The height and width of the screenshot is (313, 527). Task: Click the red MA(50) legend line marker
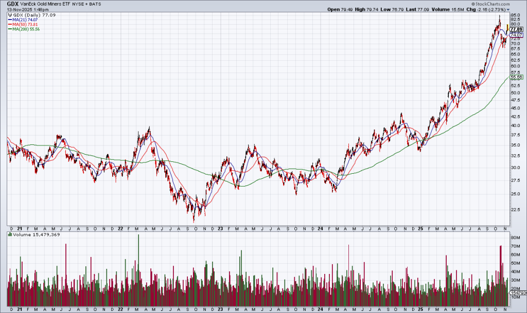[9, 25]
